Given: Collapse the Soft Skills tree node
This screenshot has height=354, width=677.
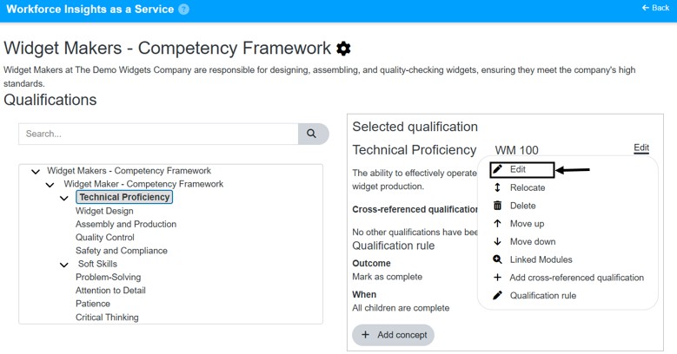Looking at the screenshot, I should pos(64,265).
